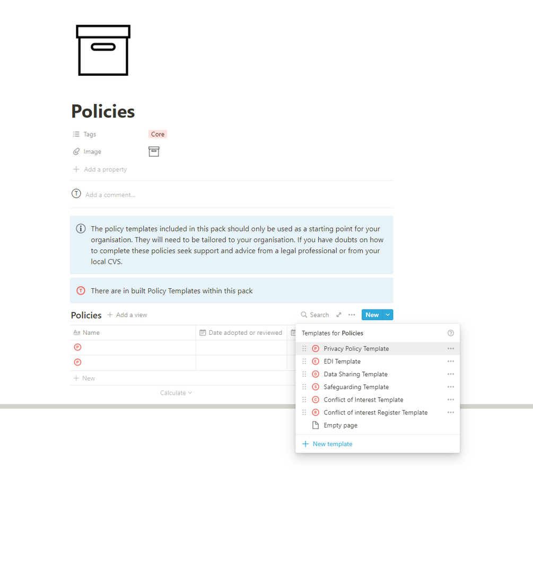533x577 pixels.
Task: Click the blue New button
Action: point(372,315)
